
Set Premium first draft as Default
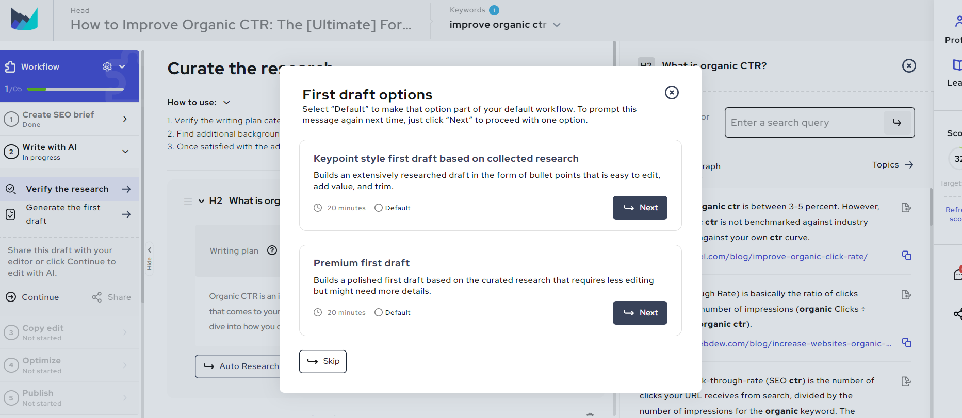pos(379,313)
